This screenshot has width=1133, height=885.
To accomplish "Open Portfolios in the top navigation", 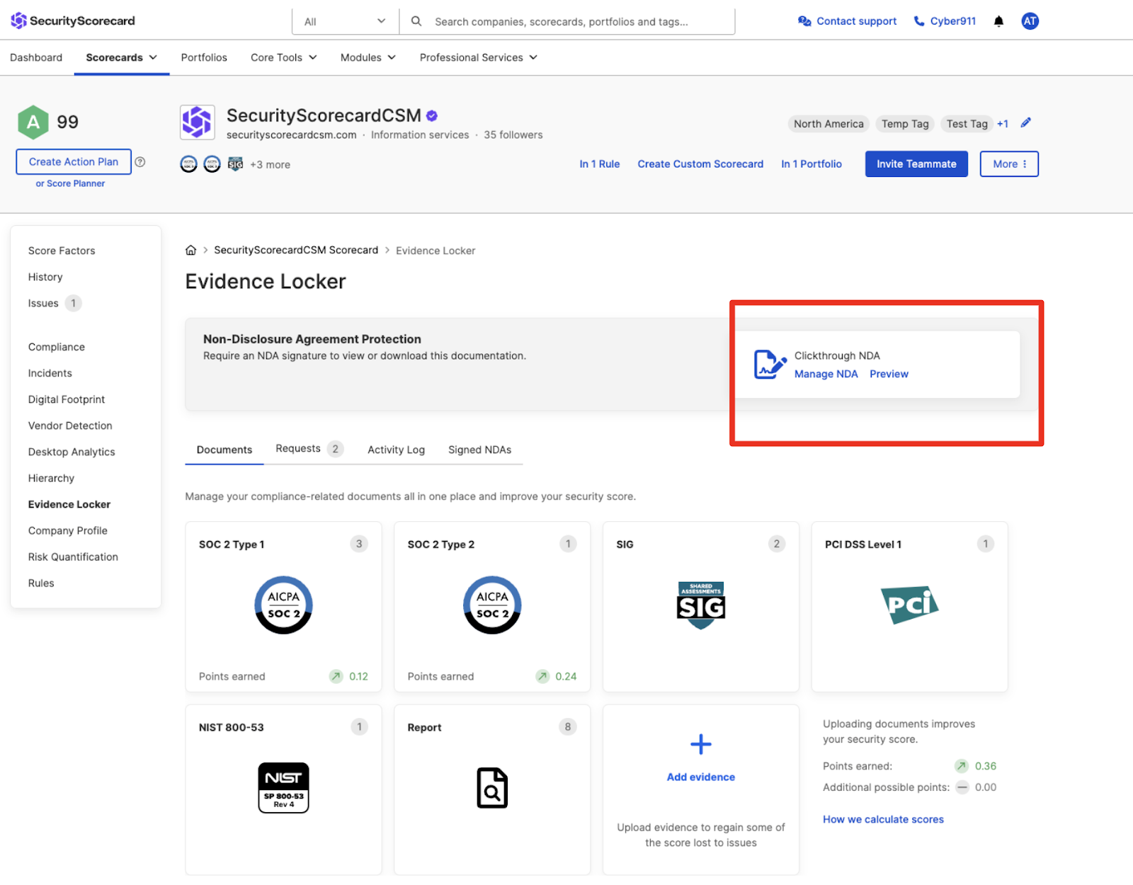I will point(204,57).
